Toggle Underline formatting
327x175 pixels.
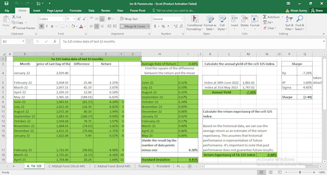tap(52, 26)
